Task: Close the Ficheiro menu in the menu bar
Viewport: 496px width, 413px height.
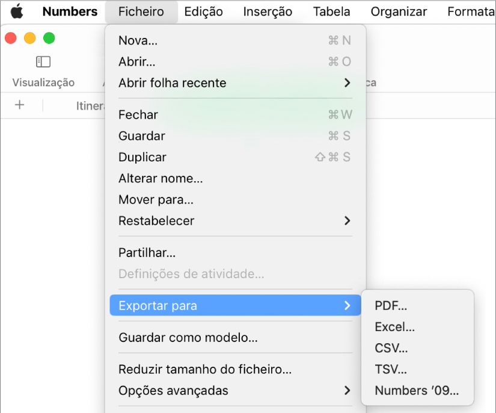Action: click(x=141, y=11)
